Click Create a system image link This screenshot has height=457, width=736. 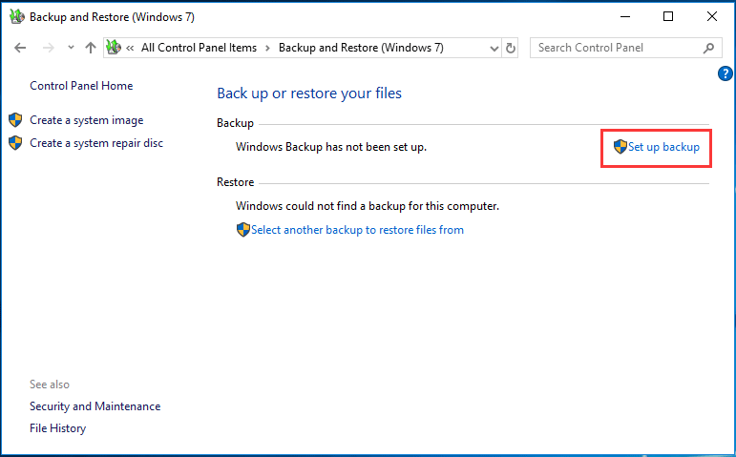(86, 120)
